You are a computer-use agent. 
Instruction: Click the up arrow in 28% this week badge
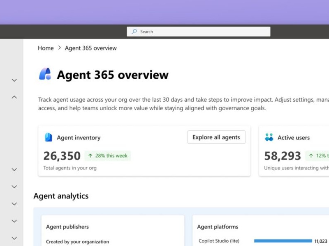click(90, 156)
